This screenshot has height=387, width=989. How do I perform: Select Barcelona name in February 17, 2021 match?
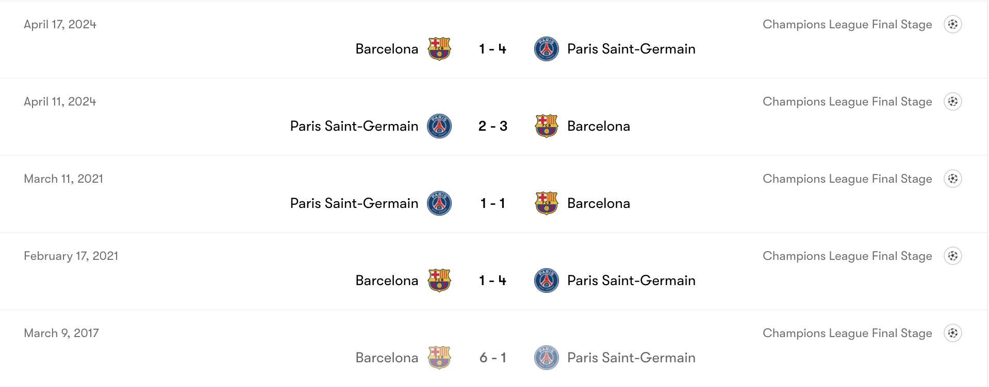click(387, 280)
